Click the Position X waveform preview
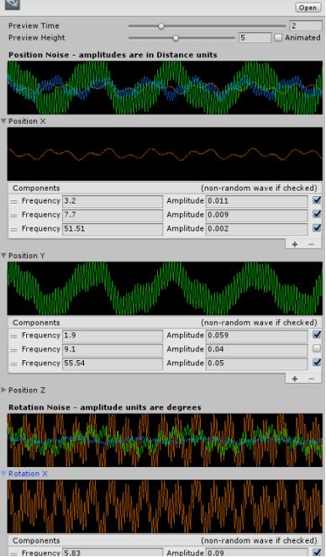 pyautogui.click(x=165, y=154)
